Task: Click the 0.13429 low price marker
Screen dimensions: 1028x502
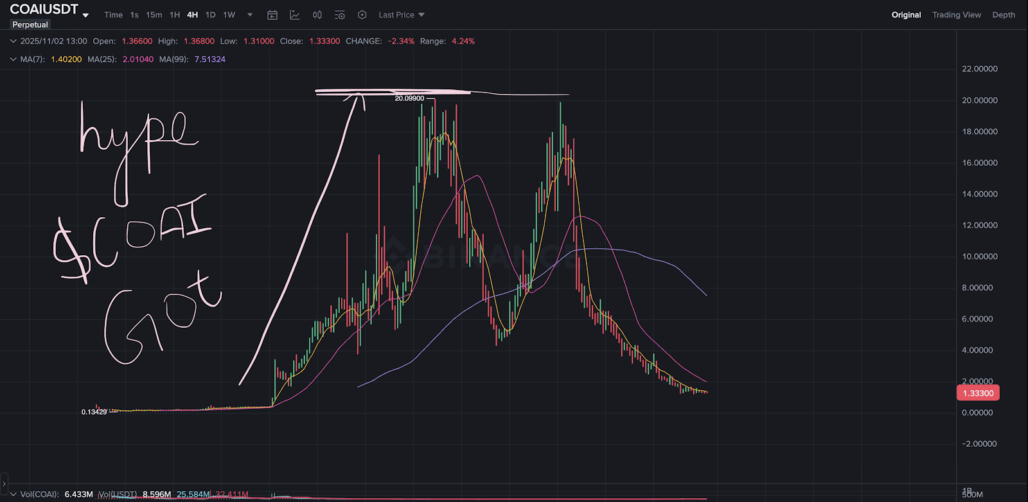Action: [x=94, y=412]
